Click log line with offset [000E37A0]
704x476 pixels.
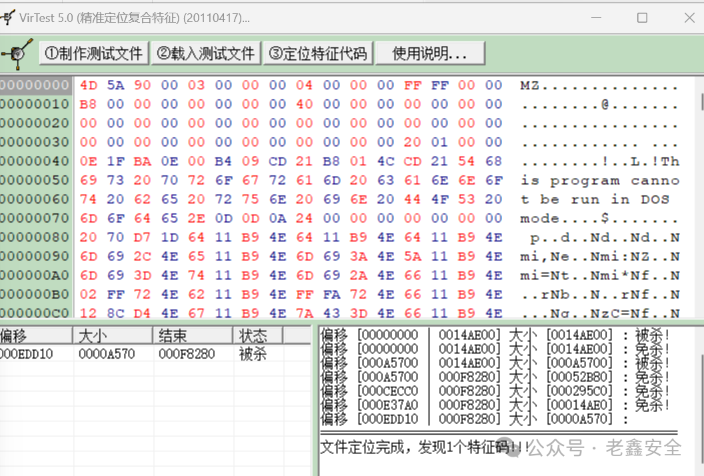point(495,405)
